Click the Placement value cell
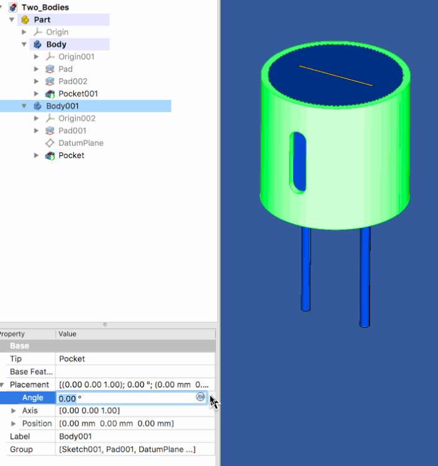 [135, 385]
